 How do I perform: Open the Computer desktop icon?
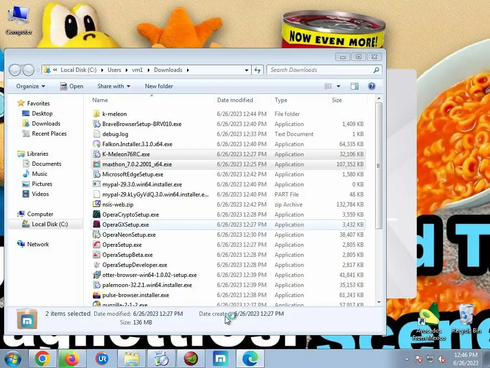point(19,20)
